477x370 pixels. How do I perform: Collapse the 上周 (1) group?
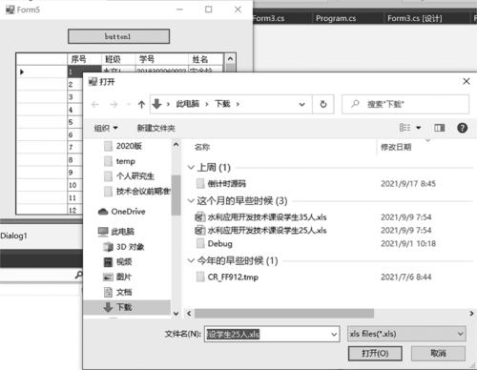[191, 167]
